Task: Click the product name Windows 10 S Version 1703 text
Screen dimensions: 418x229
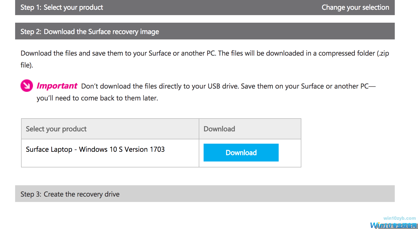Action: (122, 149)
